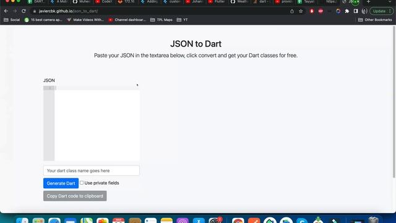Bookmark this page with the star icon
This screenshot has width=396, height=223.
point(301,11)
